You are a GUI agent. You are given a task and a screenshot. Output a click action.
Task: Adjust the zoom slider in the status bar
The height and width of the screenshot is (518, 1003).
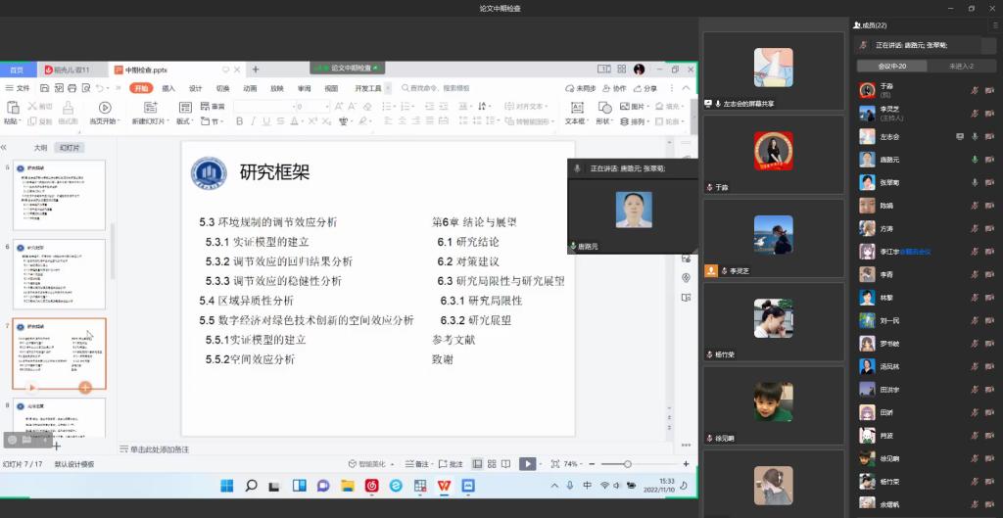628,464
